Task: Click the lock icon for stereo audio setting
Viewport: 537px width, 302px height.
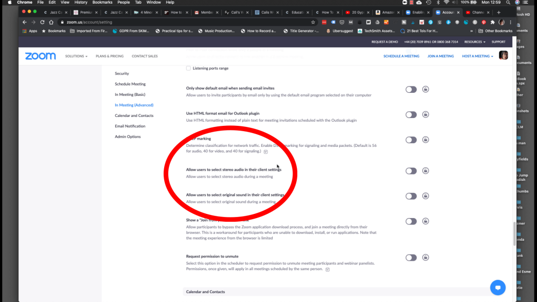Action: (425, 171)
